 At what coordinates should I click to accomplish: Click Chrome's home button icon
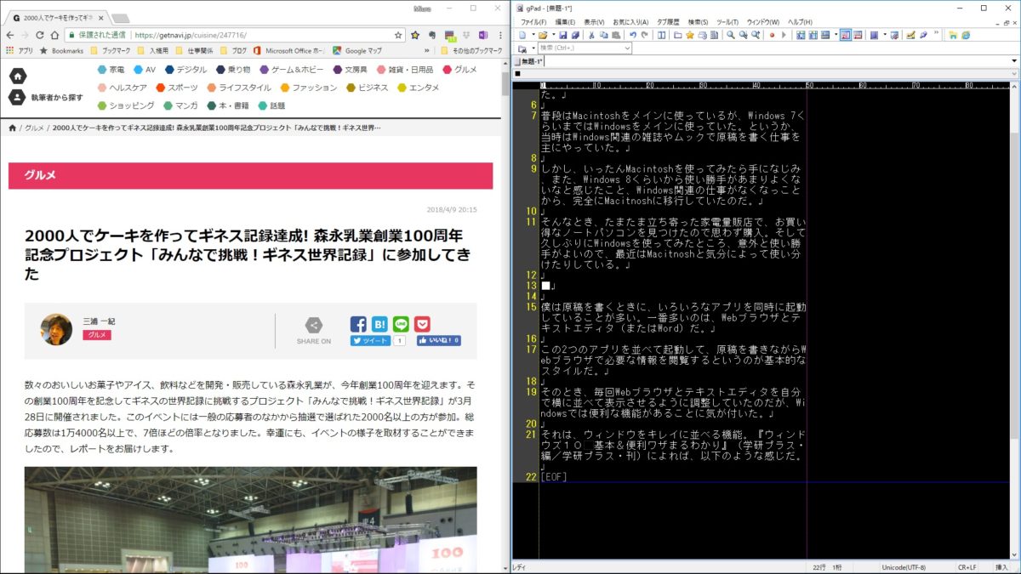54,35
